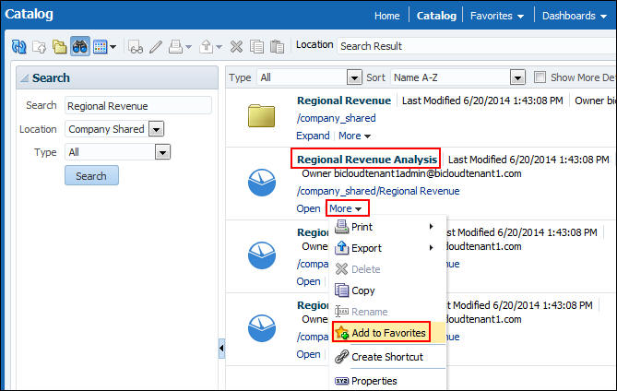Open toolbar Export dropdown arrow
Image resolution: width=617 pixels, height=391 pixels.
[220, 47]
